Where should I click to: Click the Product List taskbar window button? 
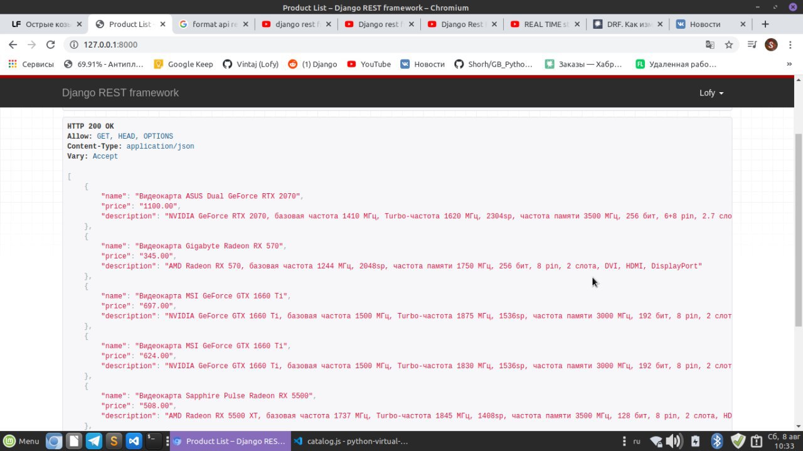click(x=230, y=441)
